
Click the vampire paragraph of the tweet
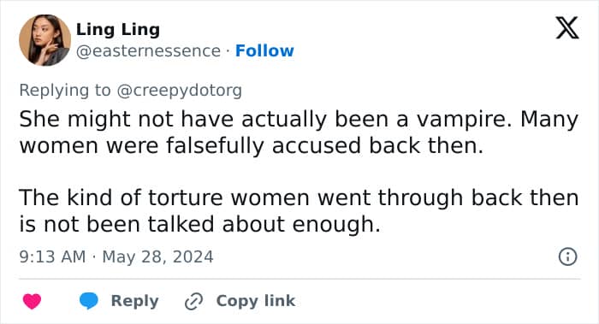click(x=299, y=133)
